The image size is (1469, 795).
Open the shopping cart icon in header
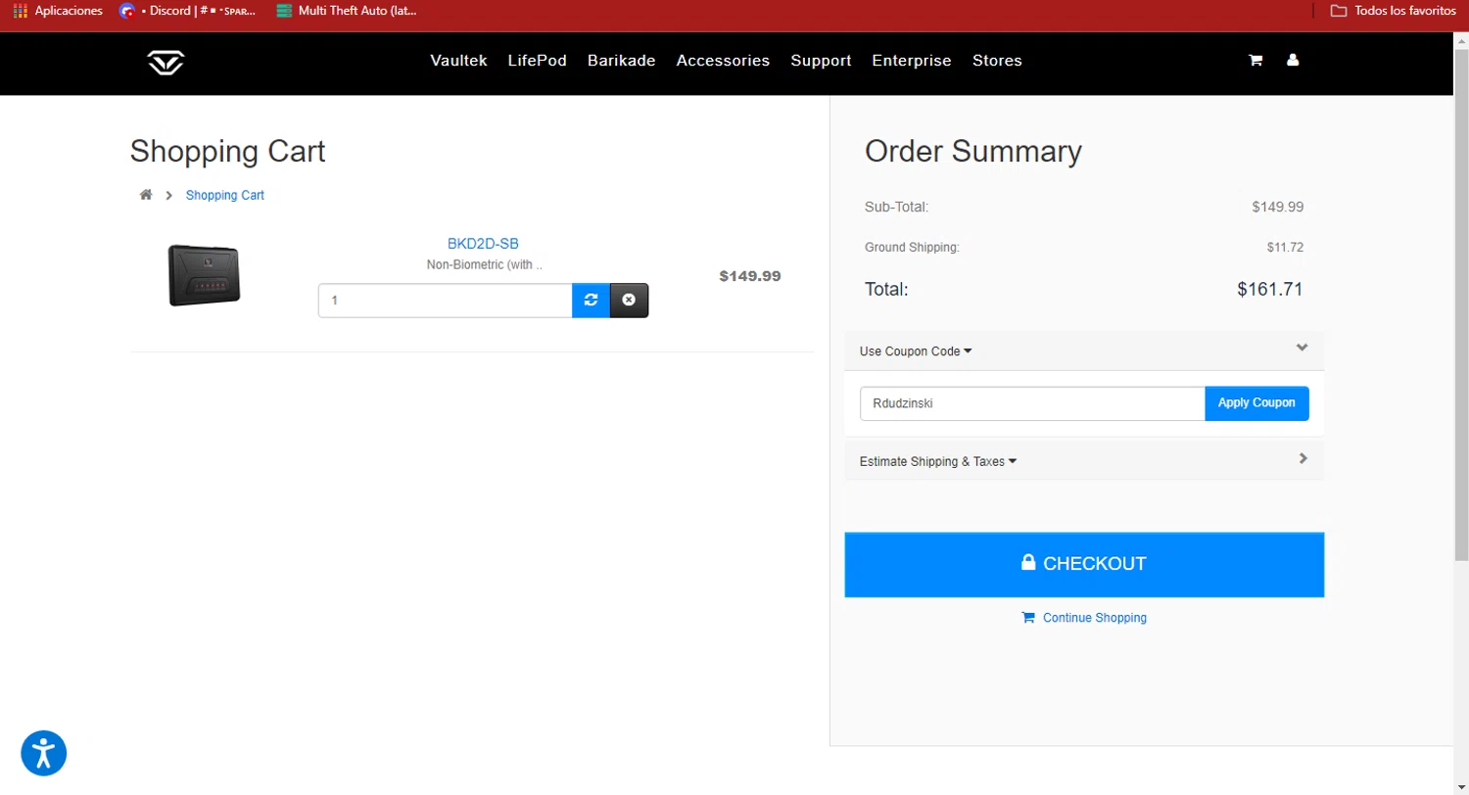[1255, 61]
